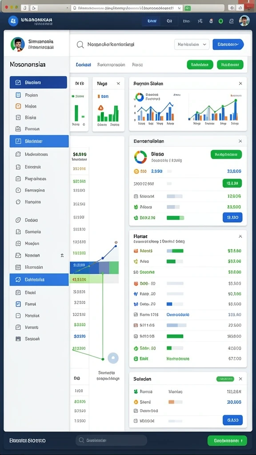Click second green button beside tabs row
This screenshot has width=256, height=455.
click(x=230, y=65)
